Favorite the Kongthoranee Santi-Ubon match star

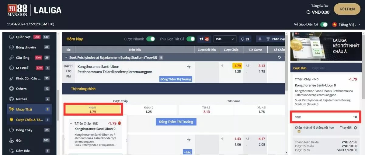click(x=189, y=67)
